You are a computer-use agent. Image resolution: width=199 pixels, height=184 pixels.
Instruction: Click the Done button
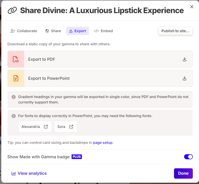[183, 173]
